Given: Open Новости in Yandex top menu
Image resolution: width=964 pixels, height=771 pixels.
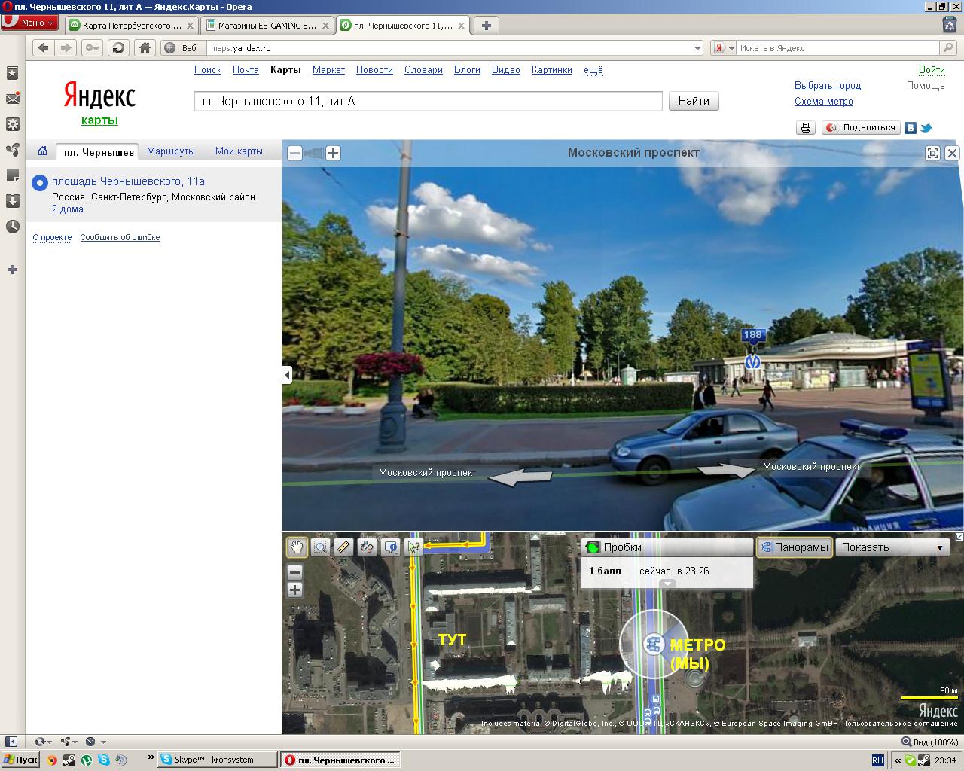Looking at the screenshot, I should point(374,69).
